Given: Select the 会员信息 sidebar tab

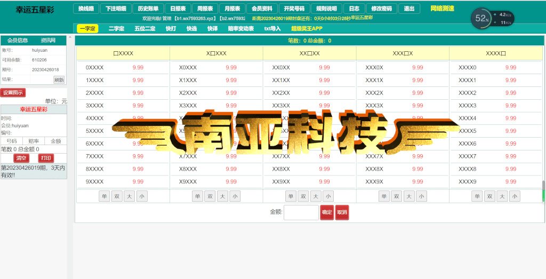Looking at the screenshot, I should coord(18,41).
